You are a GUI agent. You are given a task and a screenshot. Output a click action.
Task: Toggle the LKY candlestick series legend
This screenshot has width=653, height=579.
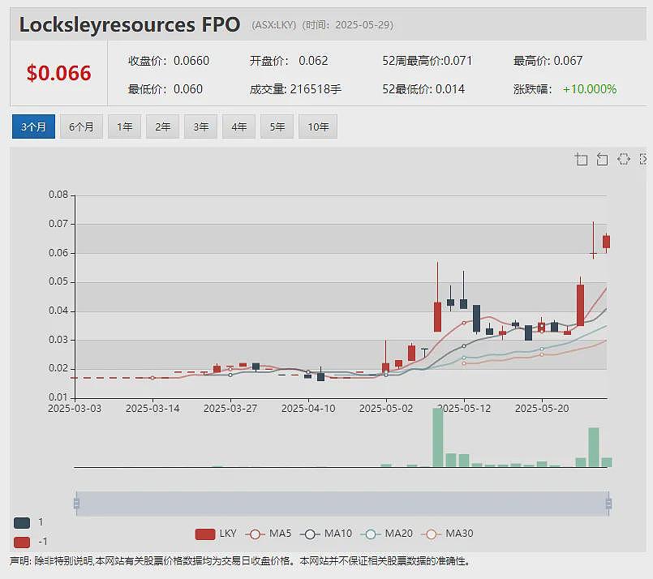pyautogui.click(x=215, y=534)
